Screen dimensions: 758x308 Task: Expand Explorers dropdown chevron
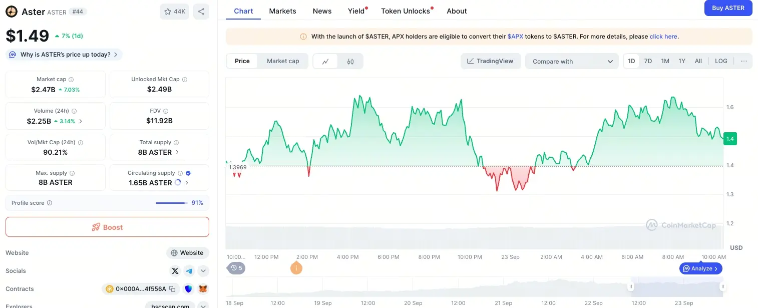click(203, 305)
